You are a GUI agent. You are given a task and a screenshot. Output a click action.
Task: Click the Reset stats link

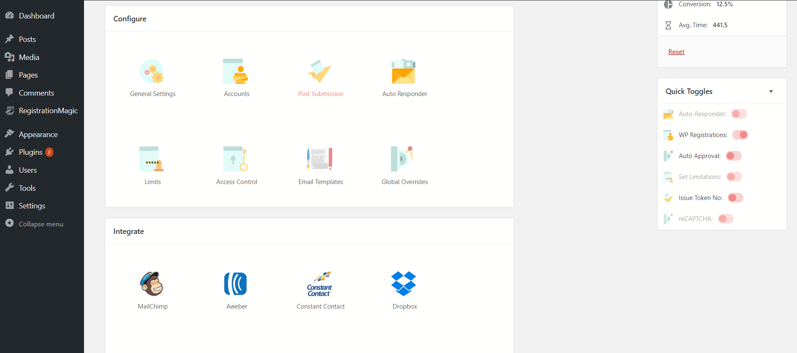click(x=676, y=52)
